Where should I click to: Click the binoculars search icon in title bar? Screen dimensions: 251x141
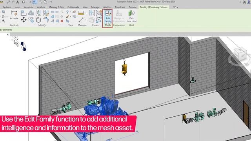tap(244, 2)
